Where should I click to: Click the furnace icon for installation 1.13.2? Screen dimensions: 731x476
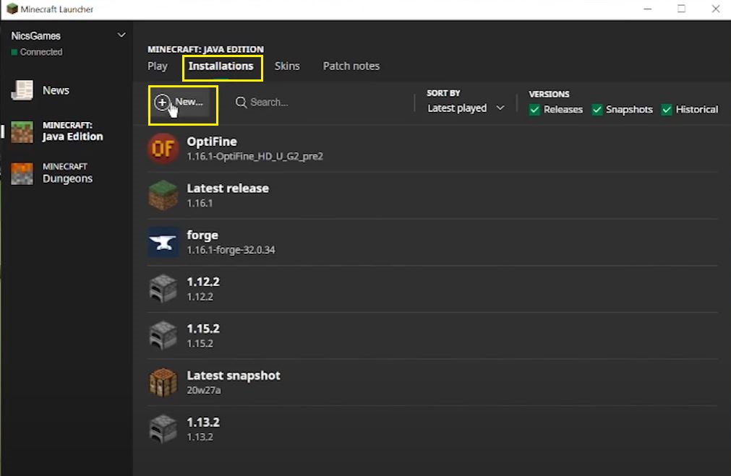click(163, 429)
